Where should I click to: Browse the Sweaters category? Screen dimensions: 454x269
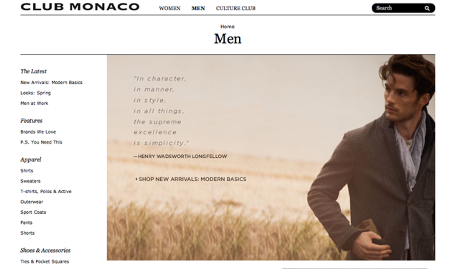30,181
